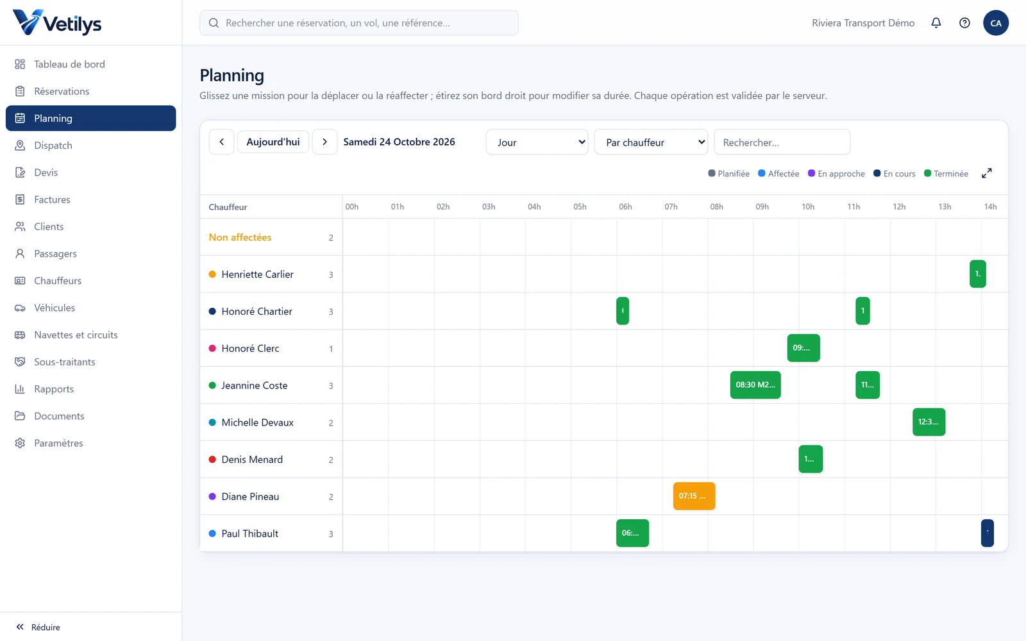Click the Véhicules sidebar icon

tap(20, 308)
